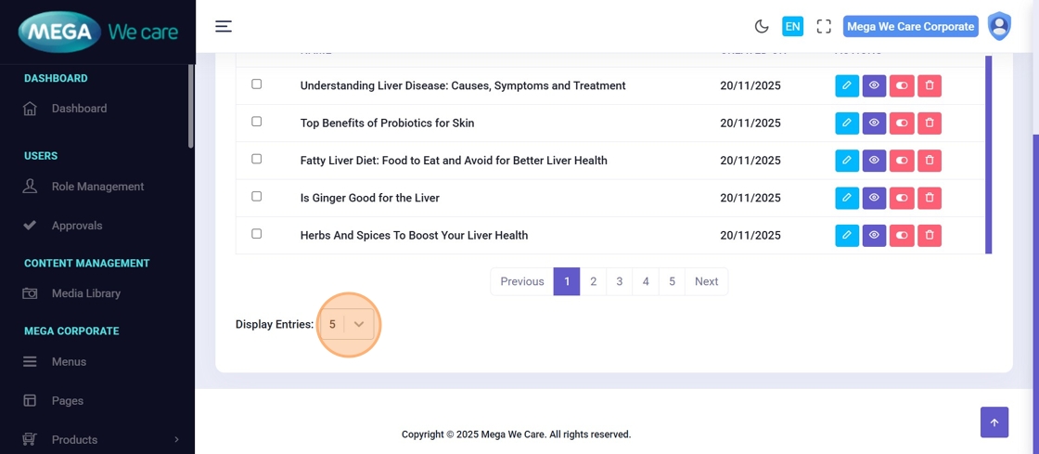1039x454 pixels.
Task: Open the Display Entries dropdown
Action: [x=349, y=324]
